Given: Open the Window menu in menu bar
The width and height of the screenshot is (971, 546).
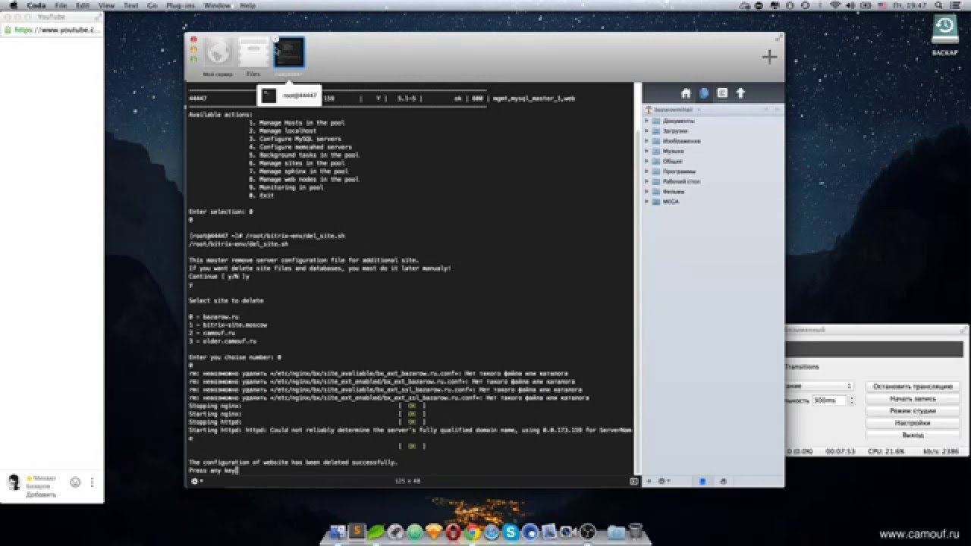Looking at the screenshot, I should click(x=218, y=5).
